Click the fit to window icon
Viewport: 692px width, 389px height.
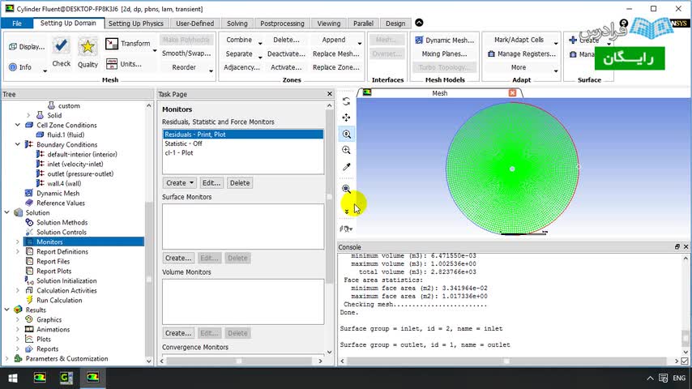point(347,189)
